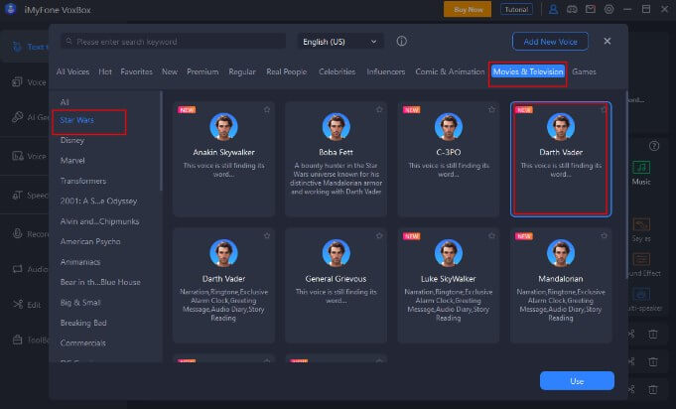Select Breaking Bad category

pos(83,323)
